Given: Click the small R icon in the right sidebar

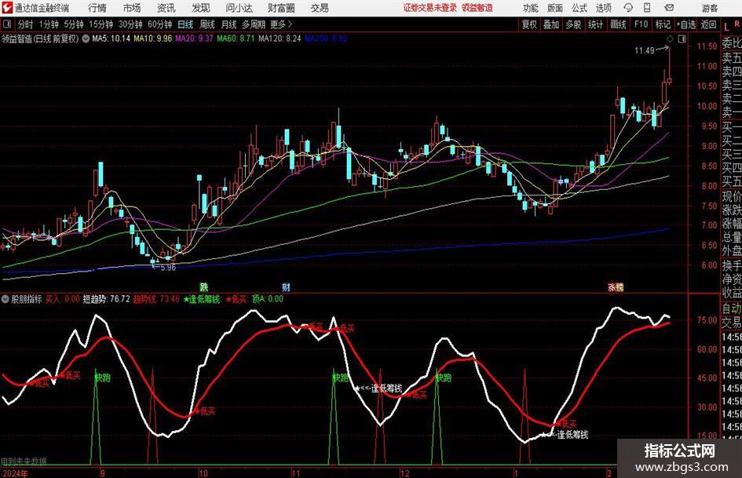Looking at the screenshot, I should [x=737, y=24].
